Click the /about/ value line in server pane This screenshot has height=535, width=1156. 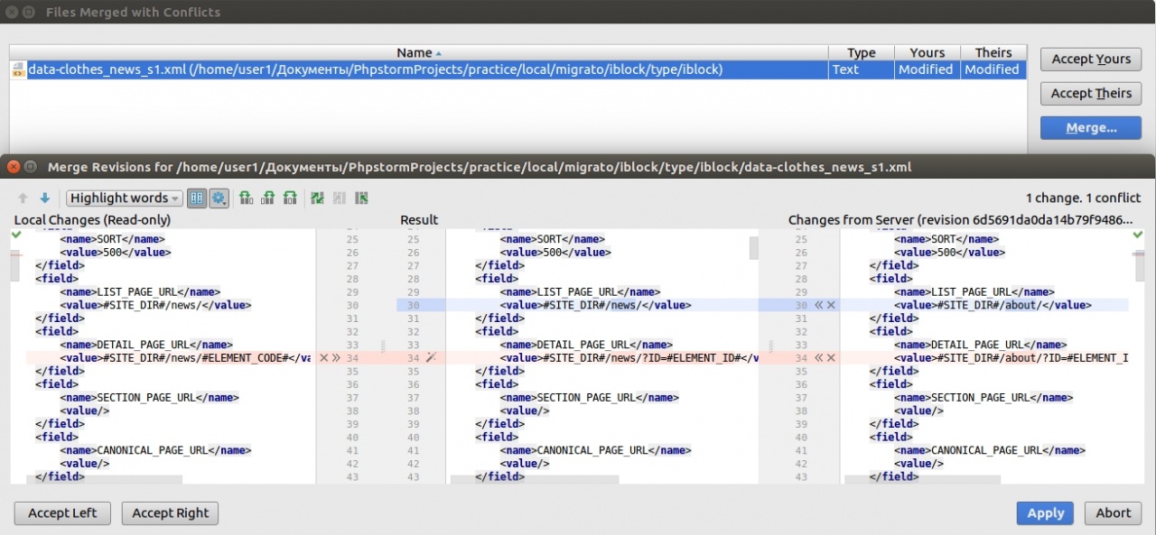click(x=993, y=306)
